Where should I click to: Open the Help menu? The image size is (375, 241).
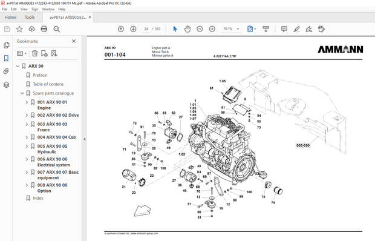click(62, 9)
